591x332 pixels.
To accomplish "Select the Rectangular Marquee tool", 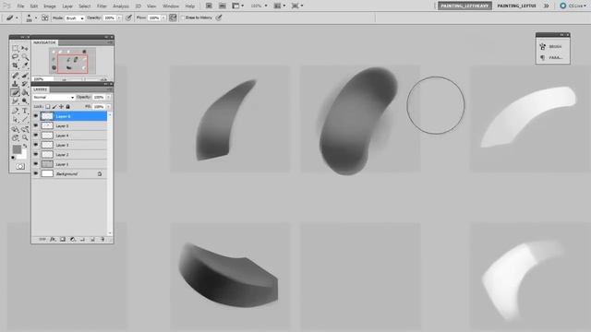I will (15, 48).
